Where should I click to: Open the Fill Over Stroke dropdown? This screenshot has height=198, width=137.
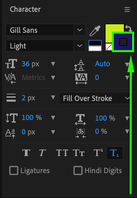point(96,98)
